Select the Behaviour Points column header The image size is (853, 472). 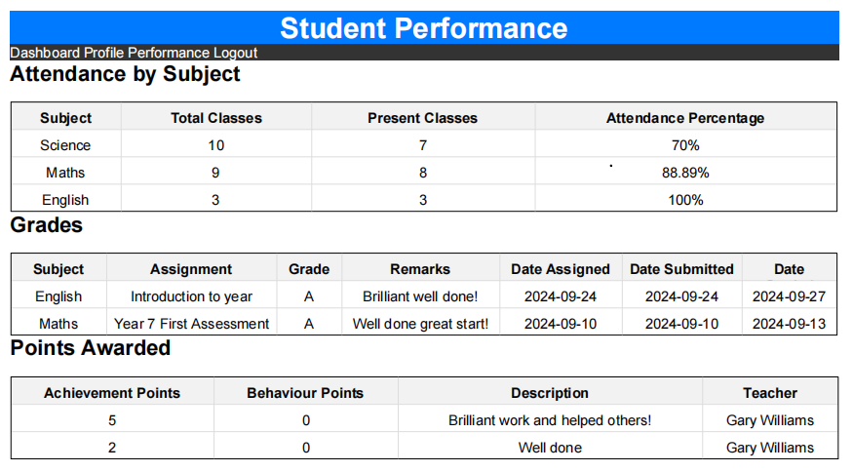305,393
